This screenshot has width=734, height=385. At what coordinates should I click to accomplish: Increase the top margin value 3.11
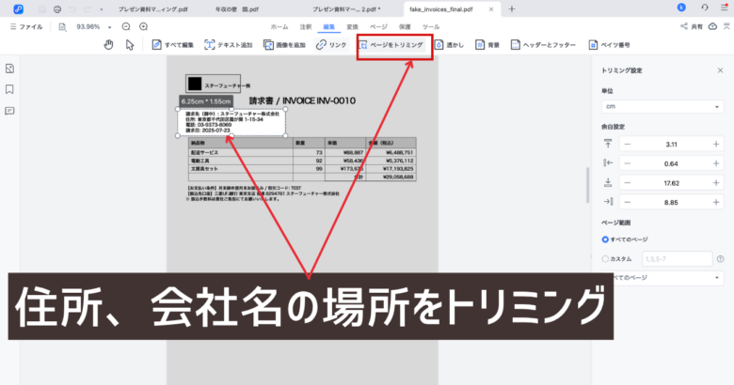[716, 144]
